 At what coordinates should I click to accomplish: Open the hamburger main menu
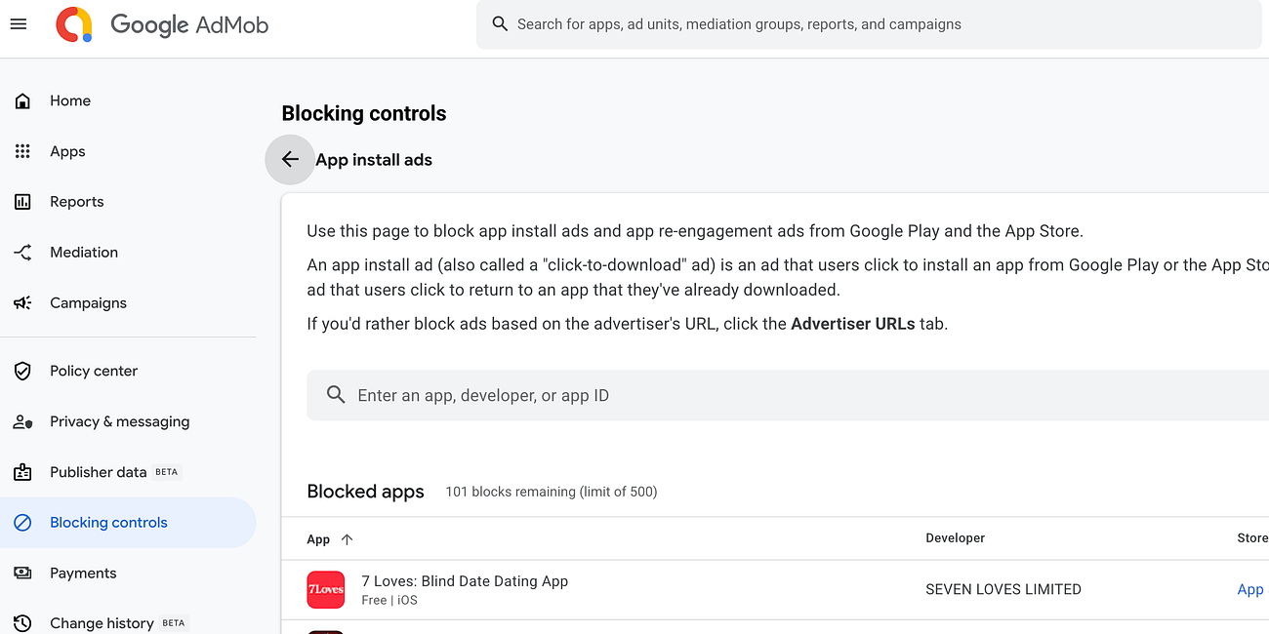tap(19, 24)
